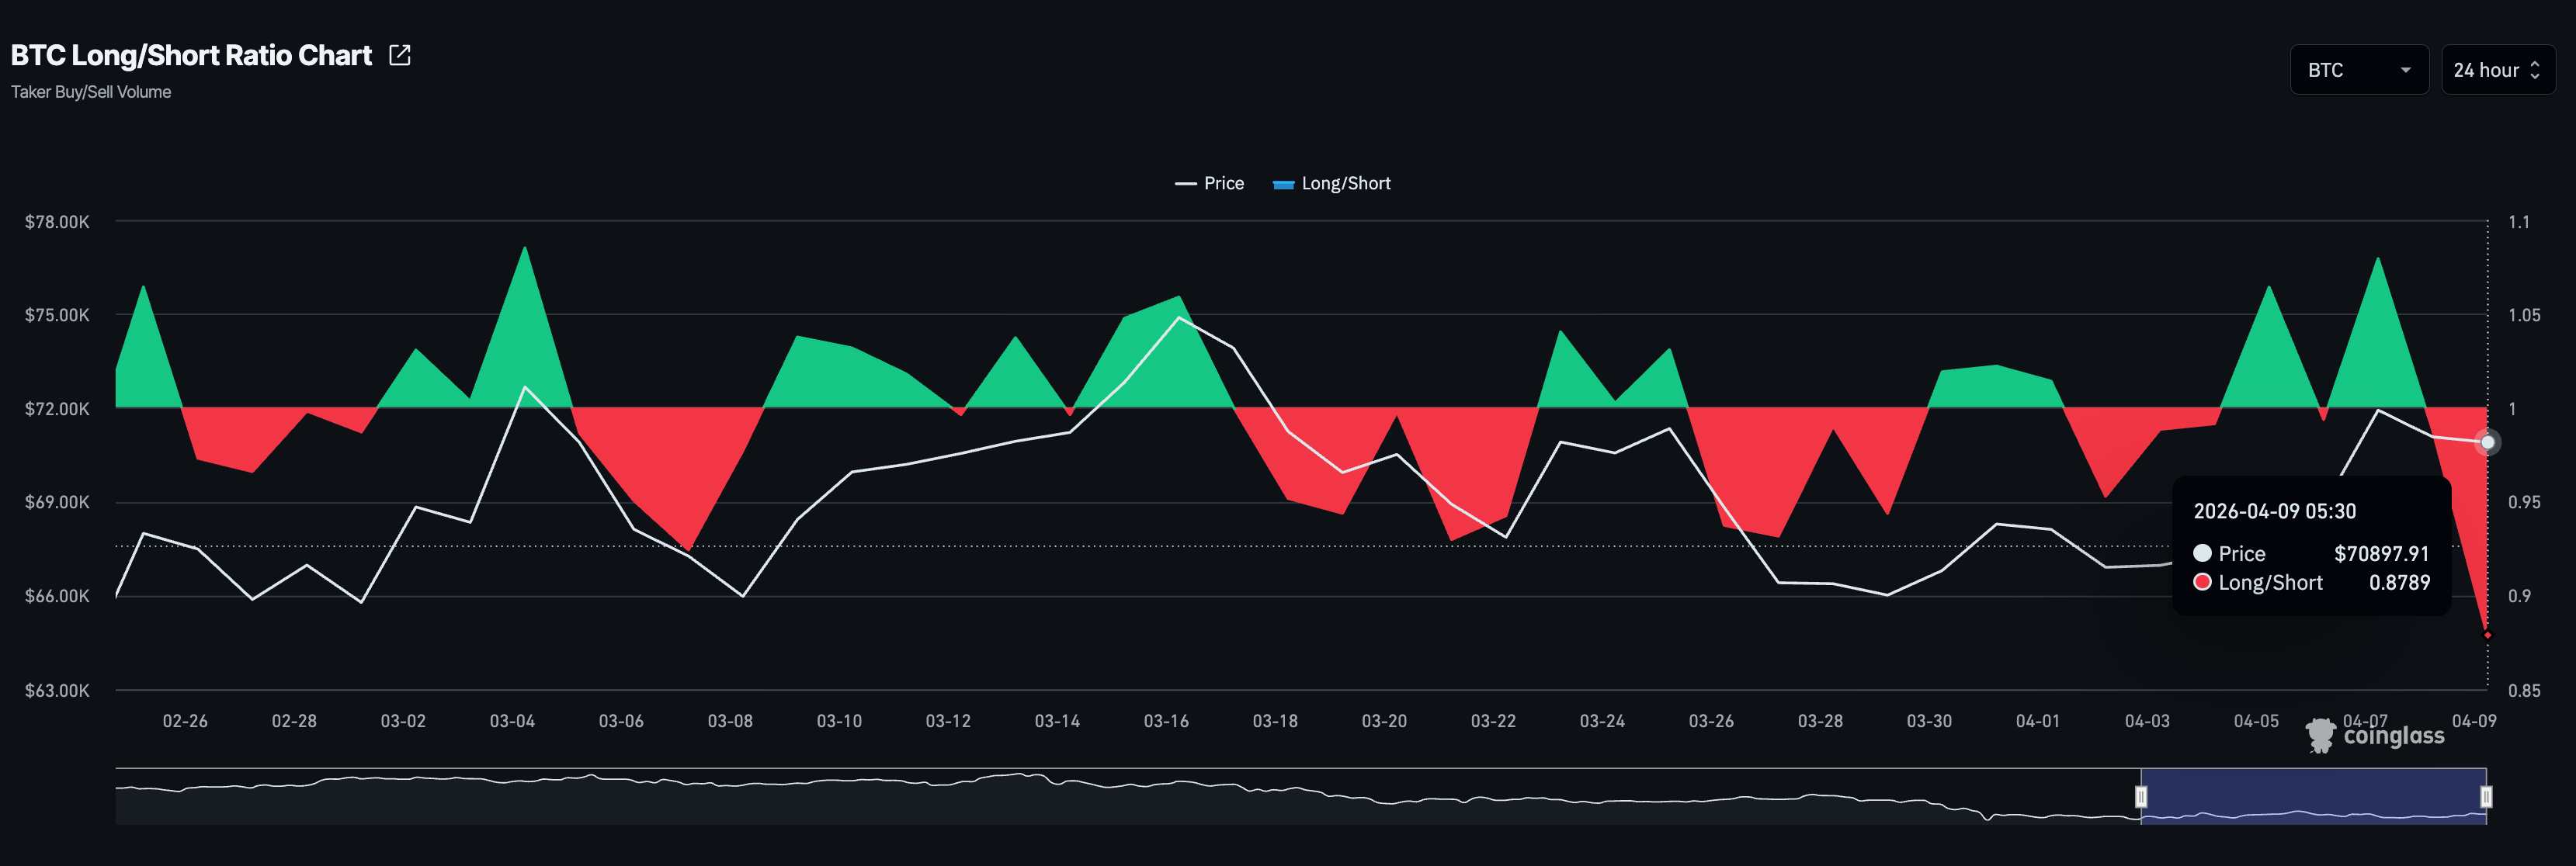Click the Taker Buy/Sell Volume subtitle
Screen dimensions: 2576x866
pyautogui.click(x=91, y=92)
